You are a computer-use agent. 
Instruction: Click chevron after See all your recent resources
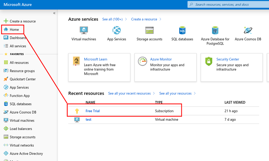154,93
